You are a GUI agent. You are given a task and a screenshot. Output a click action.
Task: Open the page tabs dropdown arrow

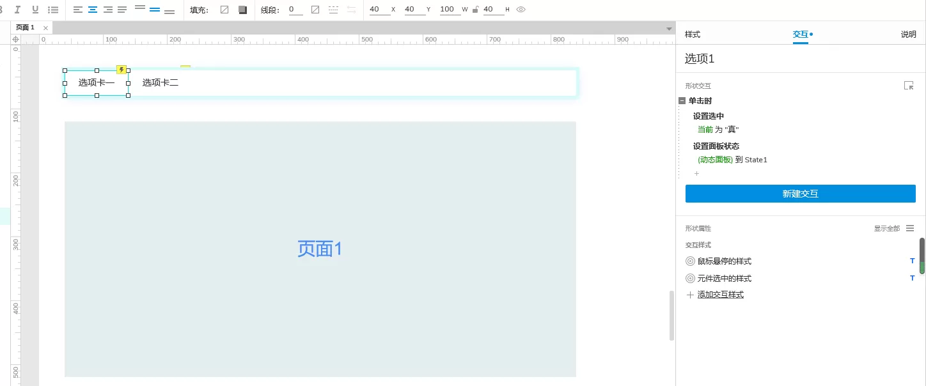pyautogui.click(x=669, y=28)
